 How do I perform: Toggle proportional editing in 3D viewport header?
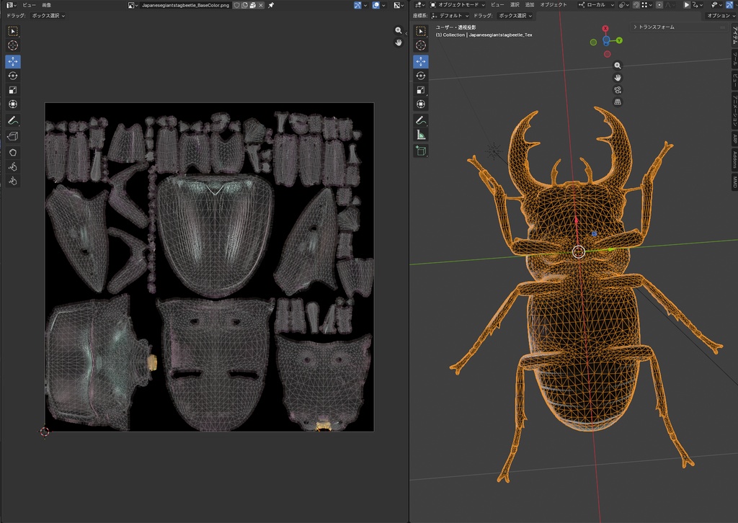click(x=659, y=5)
